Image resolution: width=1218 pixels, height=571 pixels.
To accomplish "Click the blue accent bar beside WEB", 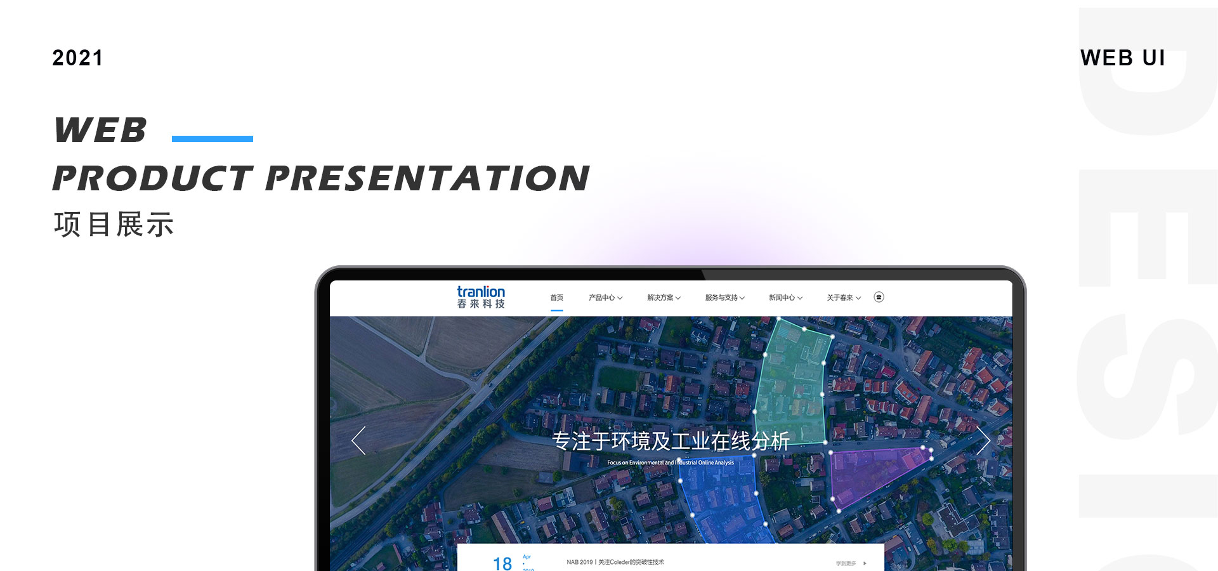I will 212,138.
